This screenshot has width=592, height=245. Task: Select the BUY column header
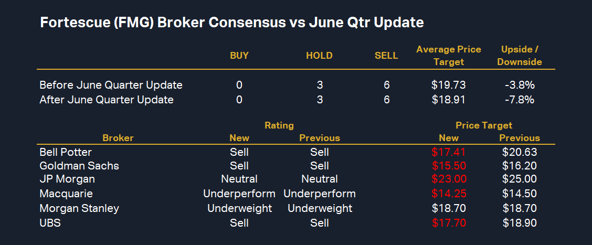[239, 56]
